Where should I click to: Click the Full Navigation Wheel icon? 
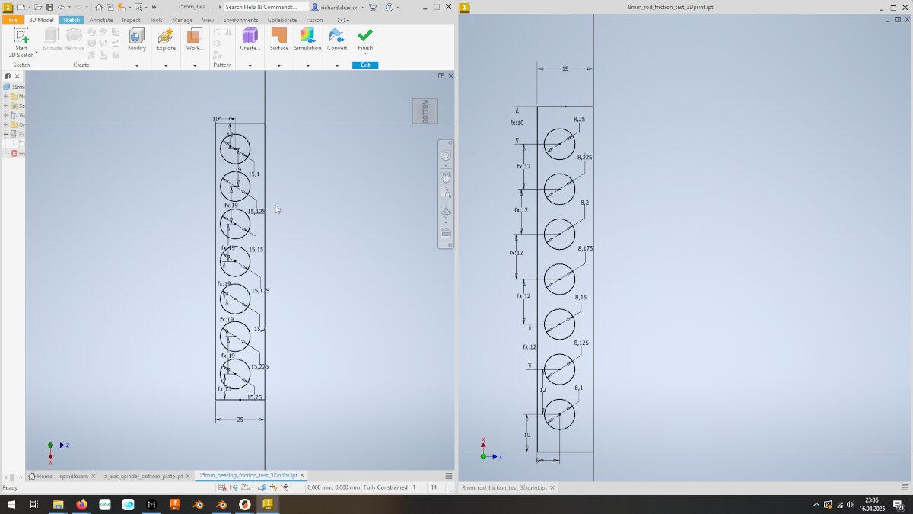click(x=446, y=155)
